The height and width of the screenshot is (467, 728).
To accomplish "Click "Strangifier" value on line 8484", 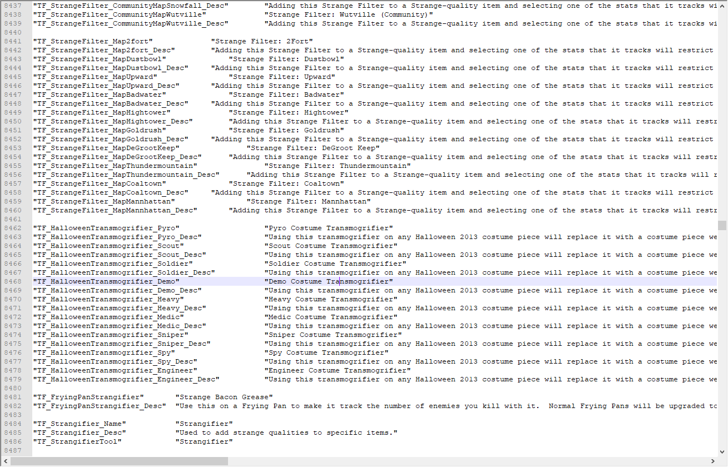I will tap(204, 424).
